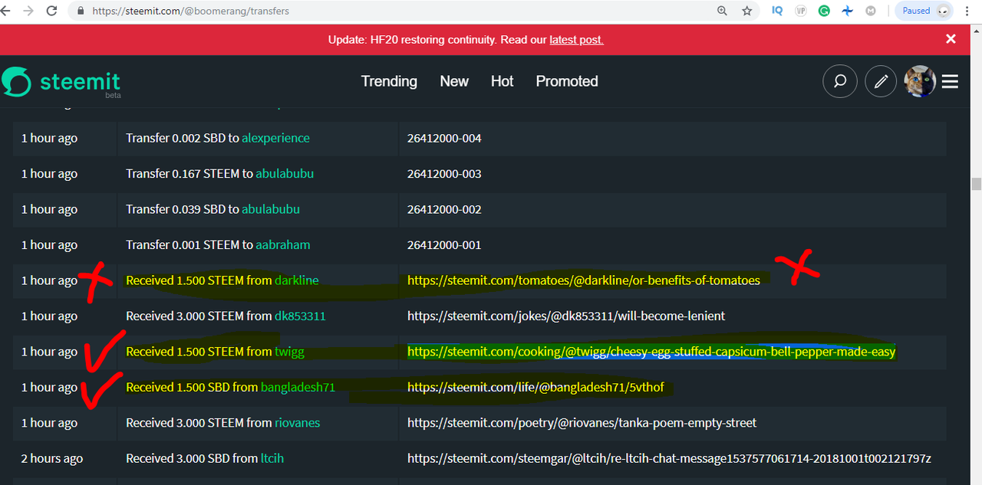Go to Steemit home via logo
The image size is (982, 485).
pyautogui.click(x=61, y=82)
